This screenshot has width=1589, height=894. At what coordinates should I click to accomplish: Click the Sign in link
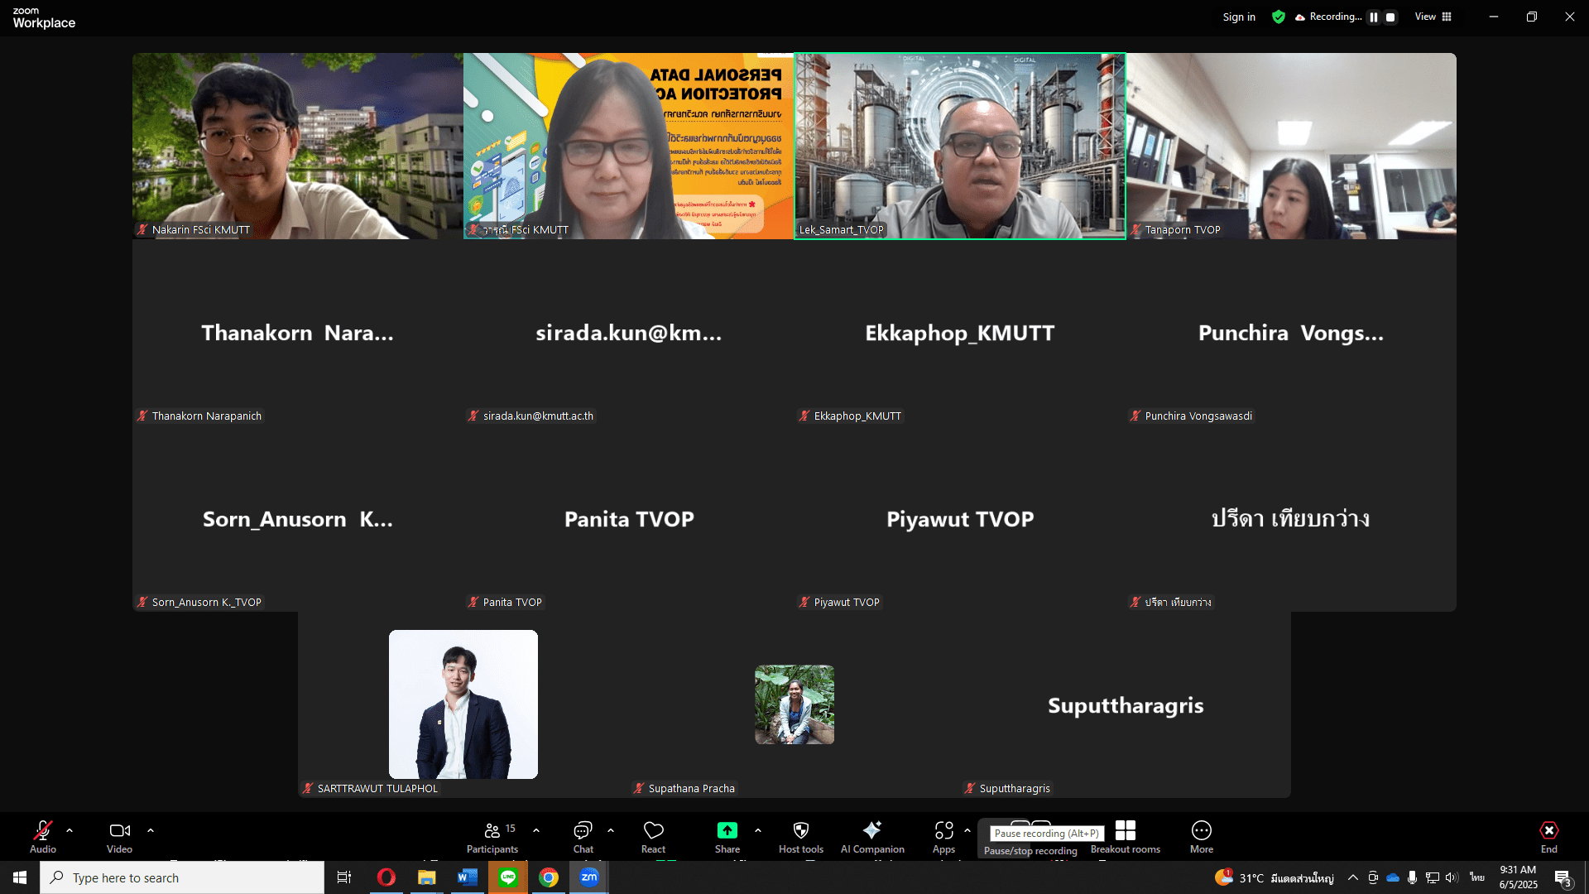pyautogui.click(x=1239, y=17)
